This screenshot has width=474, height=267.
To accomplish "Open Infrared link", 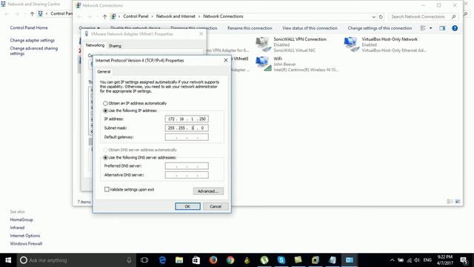I will pyautogui.click(x=17, y=228).
